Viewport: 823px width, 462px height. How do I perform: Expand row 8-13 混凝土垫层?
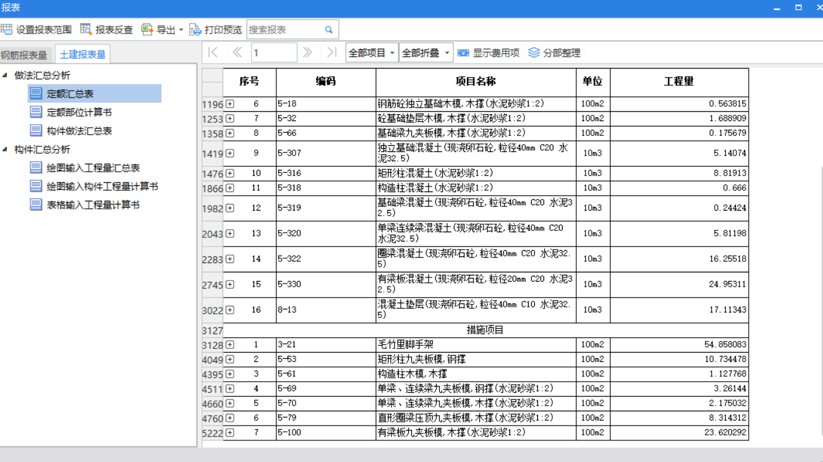pyautogui.click(x=230, y=310)
